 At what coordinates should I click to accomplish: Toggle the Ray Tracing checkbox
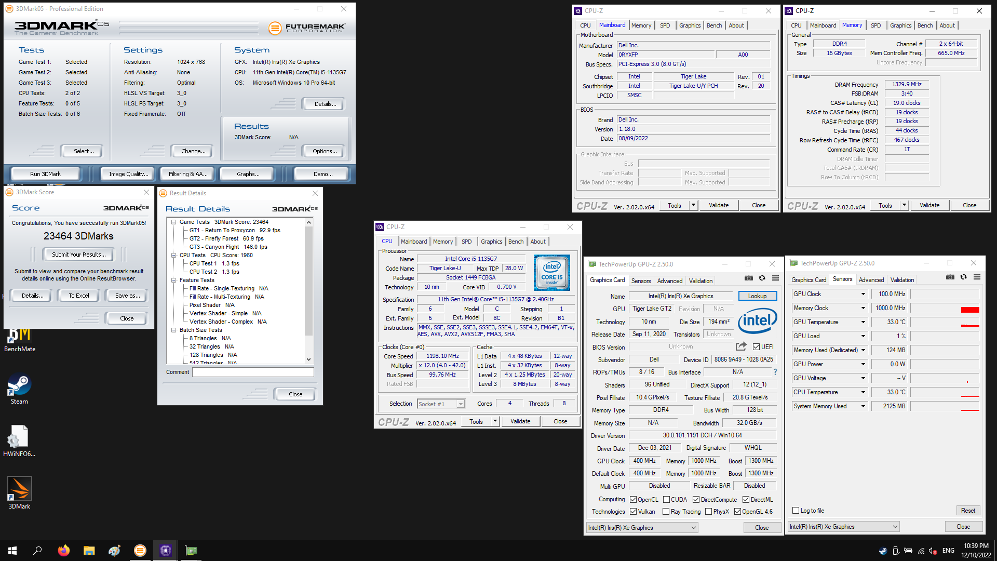pyautogui.click(x=666, y=512)
